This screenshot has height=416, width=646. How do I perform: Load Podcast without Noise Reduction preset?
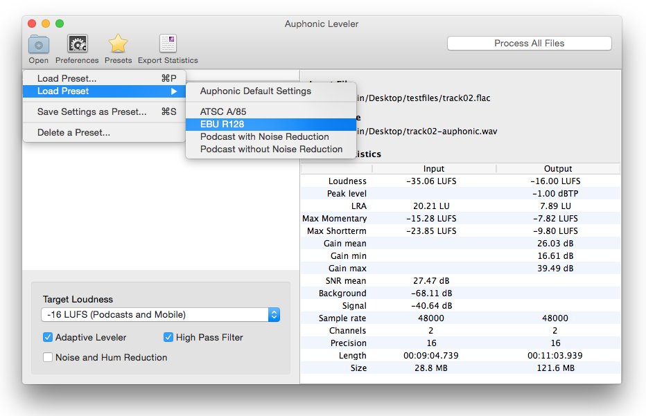click(271, 149)
